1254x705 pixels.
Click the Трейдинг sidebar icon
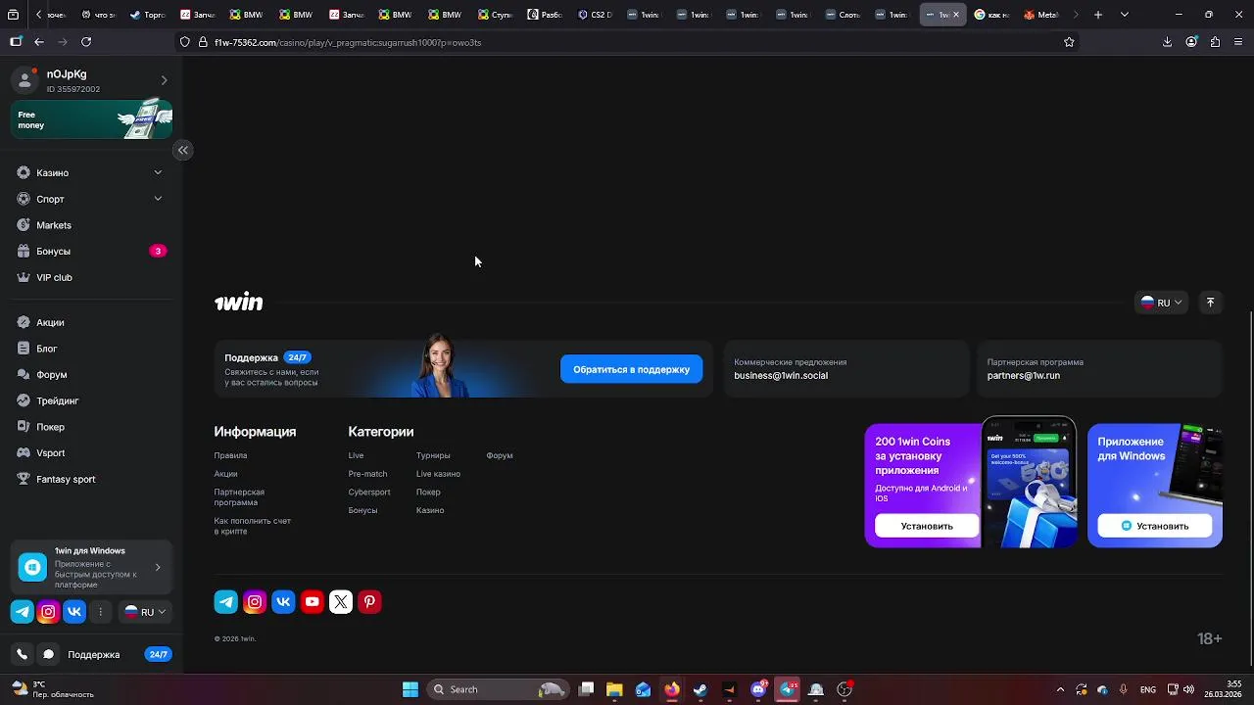24,400
